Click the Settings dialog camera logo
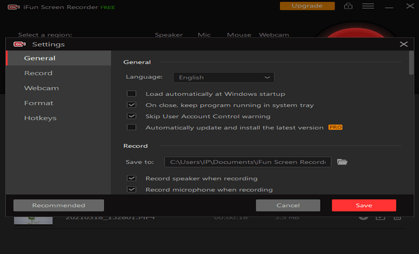 20,44
